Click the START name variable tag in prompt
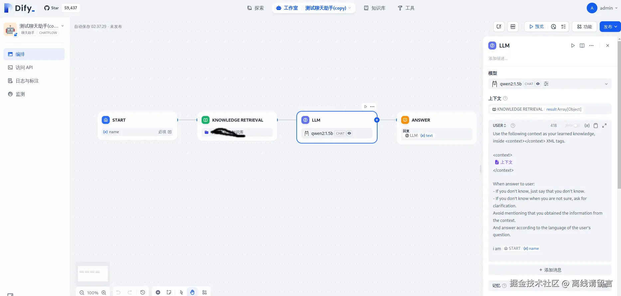Viewport: 621px width, 296px height. (x=521, y=248)
